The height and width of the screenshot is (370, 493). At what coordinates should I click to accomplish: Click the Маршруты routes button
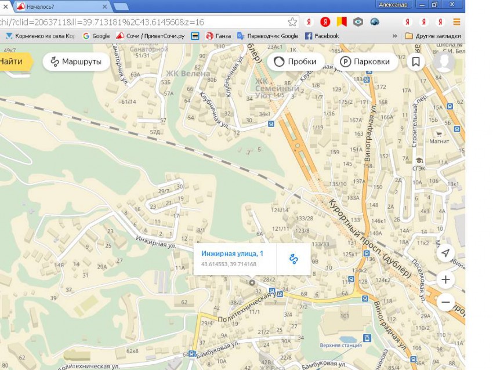click(76, 61)
